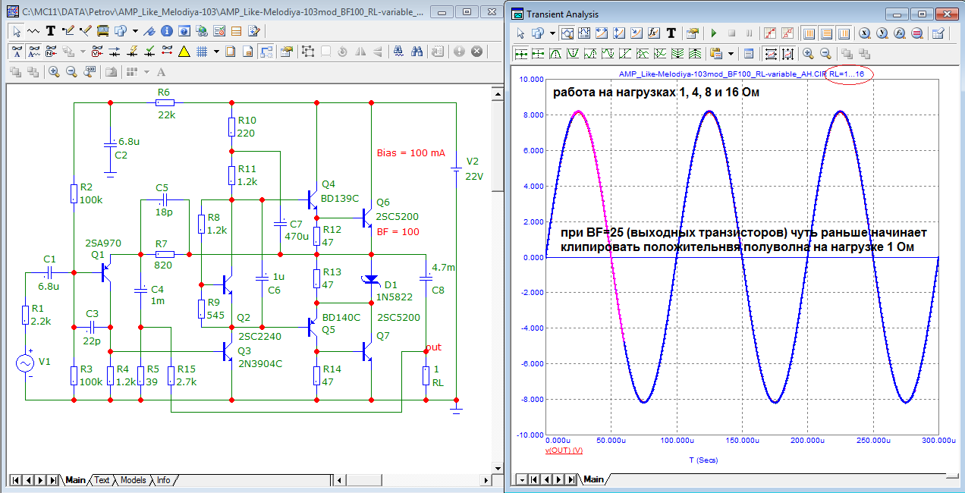Image resolution: width=965 pixels, height=493 pixels.
Task: Select the wire drawing tool
Action: pos(68,31)
